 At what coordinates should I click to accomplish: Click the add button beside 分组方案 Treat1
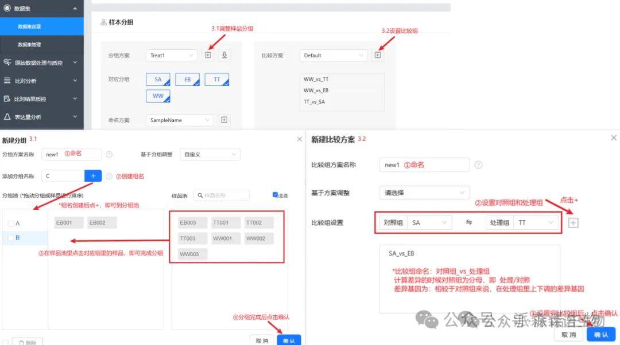208,56
